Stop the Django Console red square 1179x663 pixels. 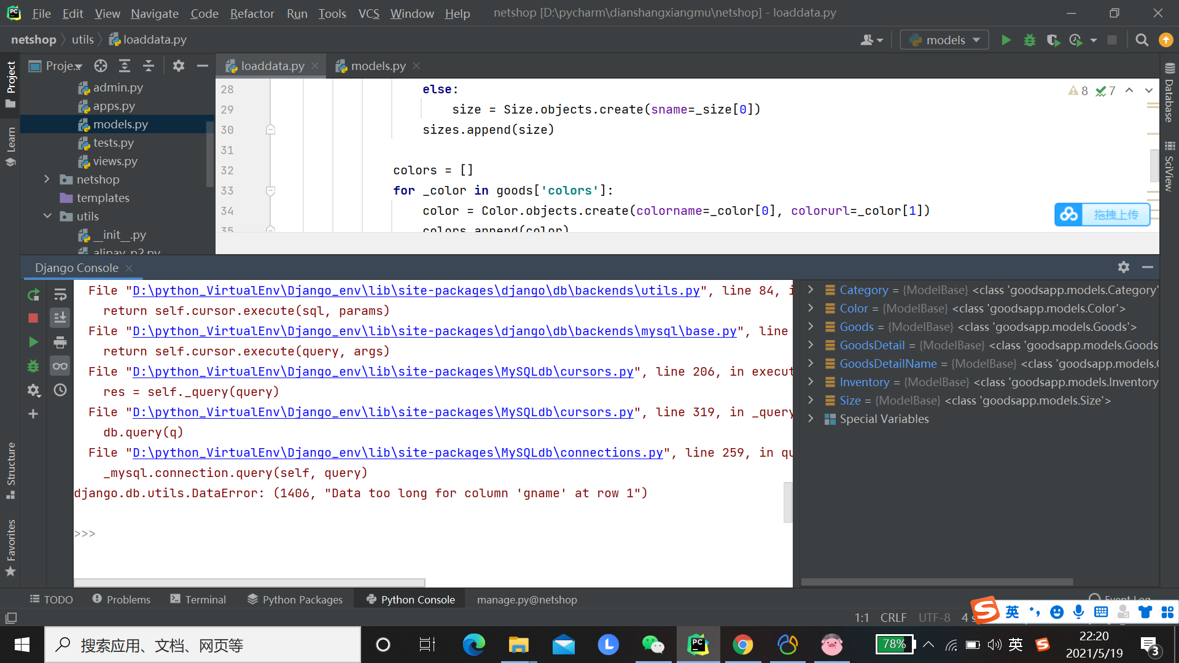click(x=33, y=318)
